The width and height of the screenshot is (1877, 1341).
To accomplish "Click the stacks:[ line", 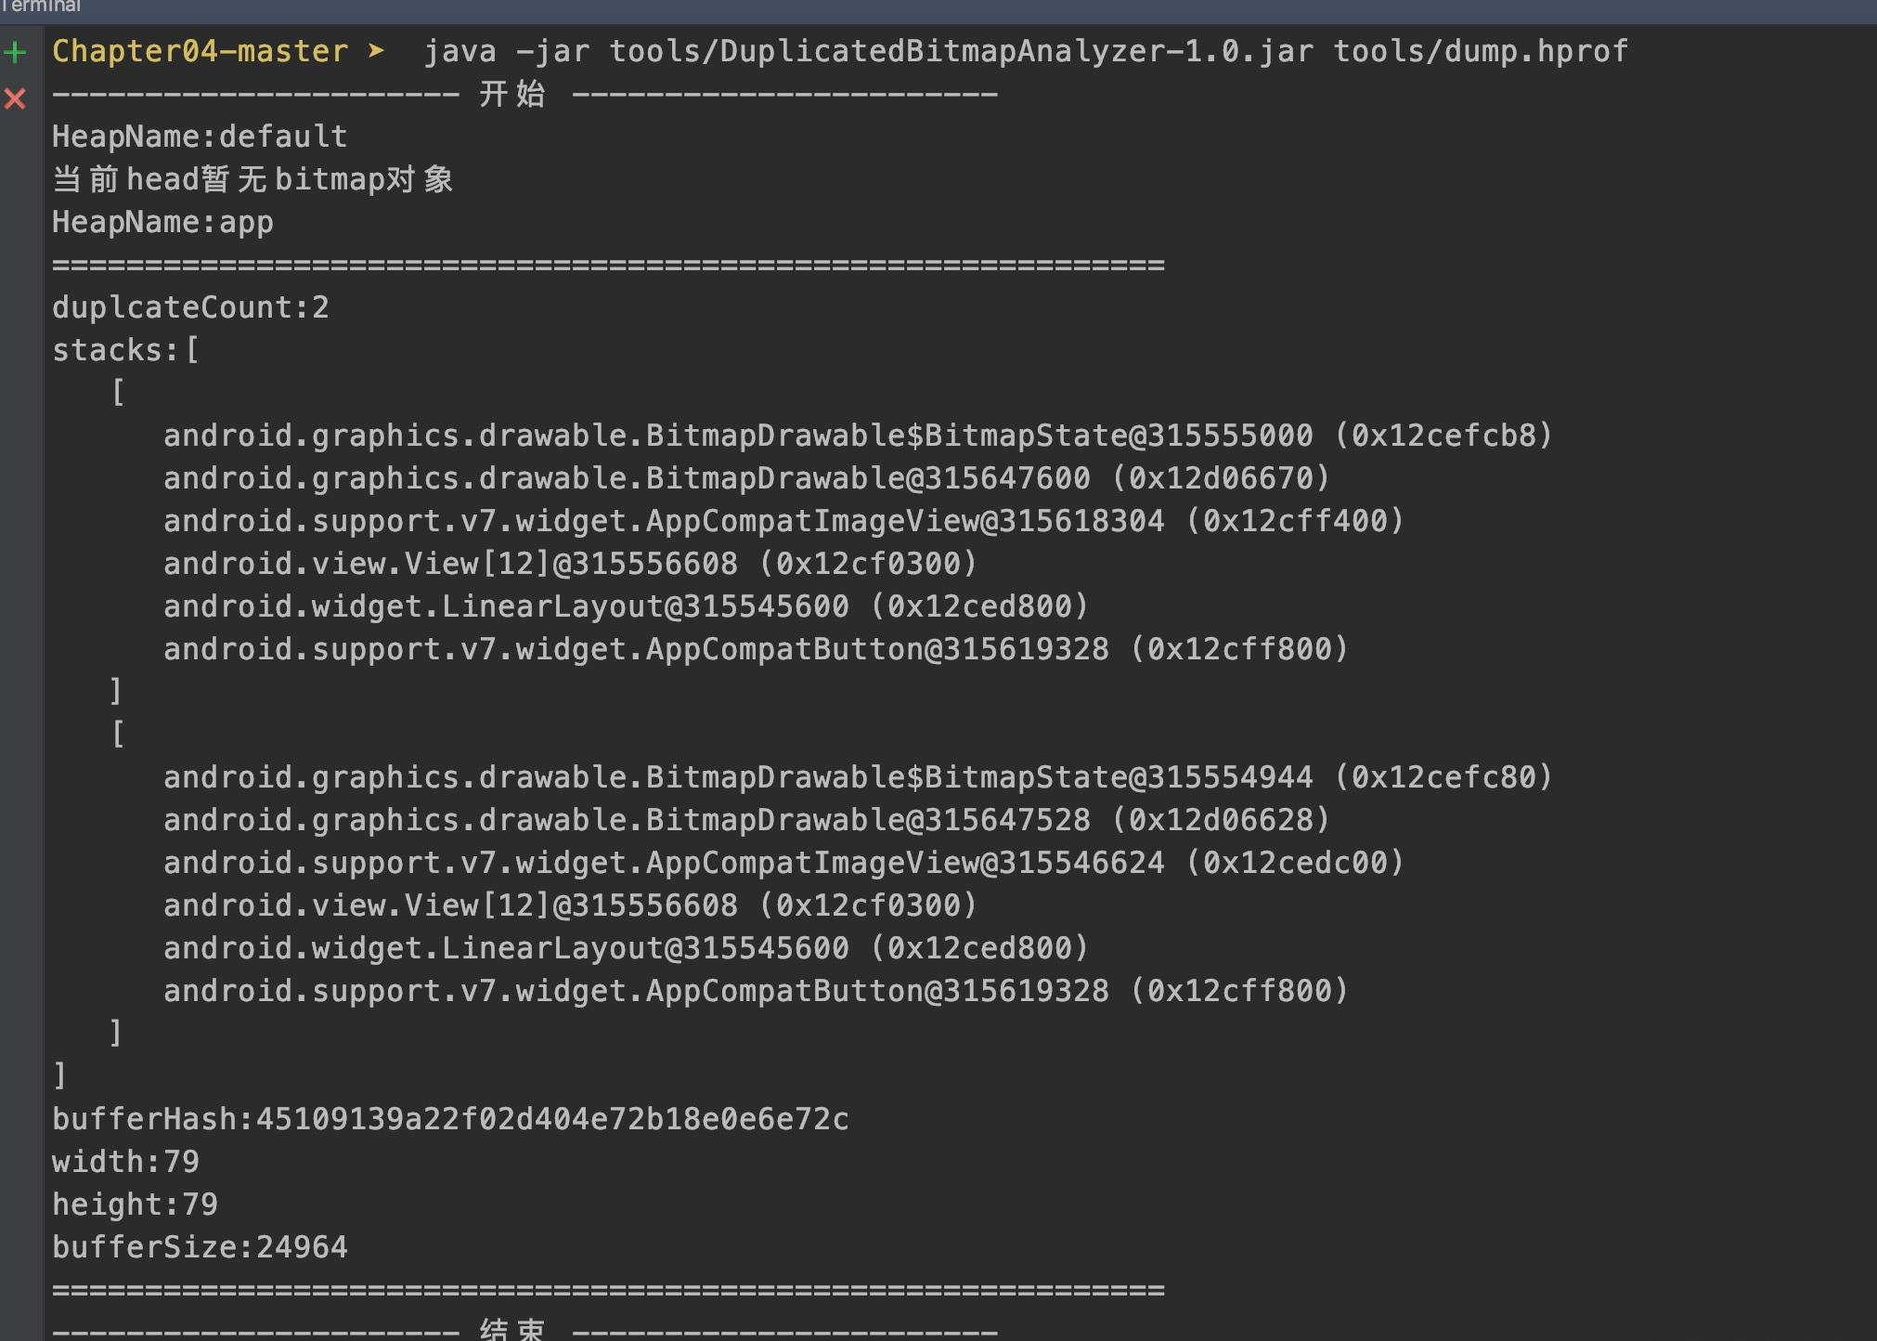I will pos(125,351).
